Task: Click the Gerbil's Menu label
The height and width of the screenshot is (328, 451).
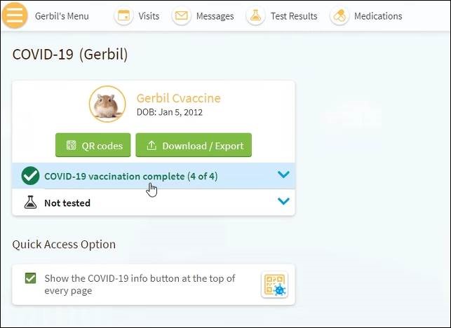Action: 62,16
